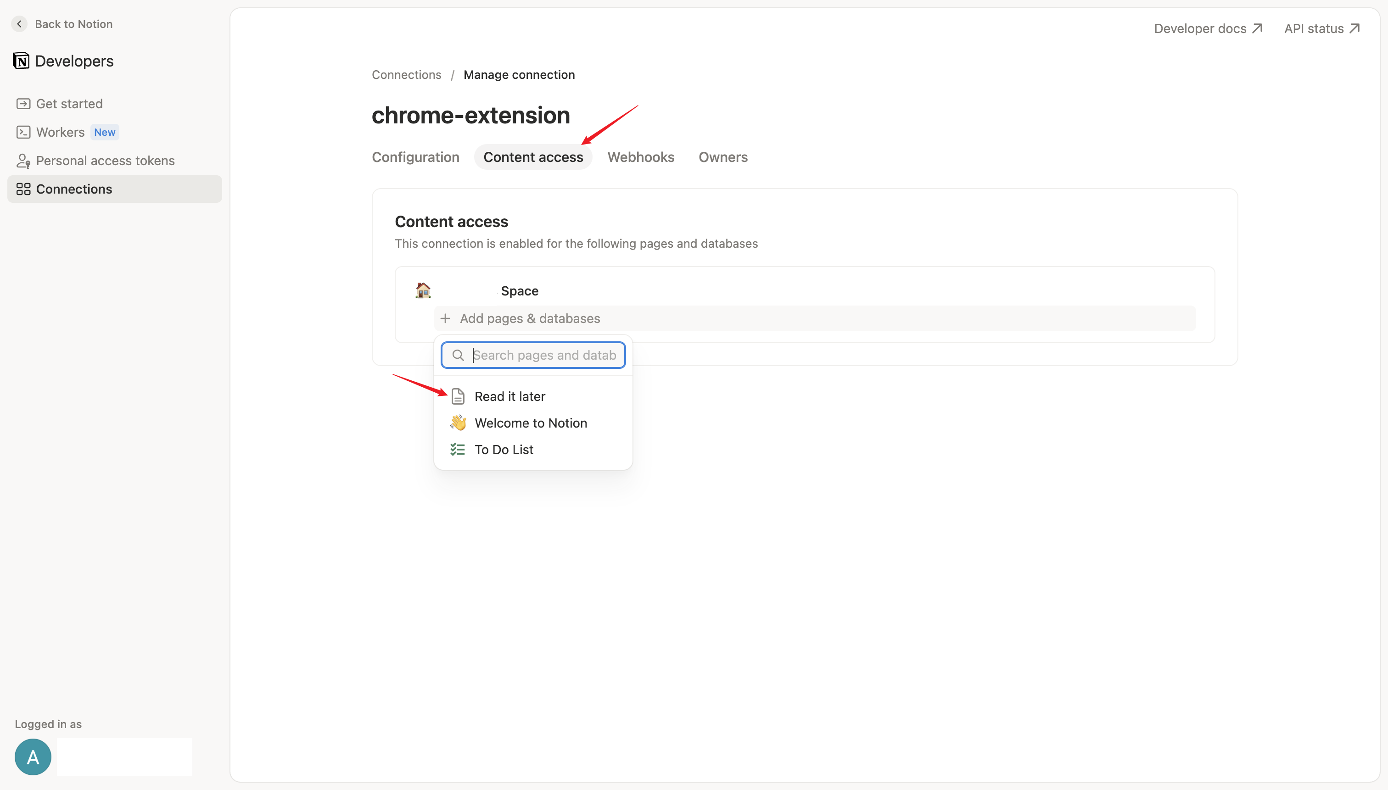Click the arrow icon next to API status

[1355, 28]
